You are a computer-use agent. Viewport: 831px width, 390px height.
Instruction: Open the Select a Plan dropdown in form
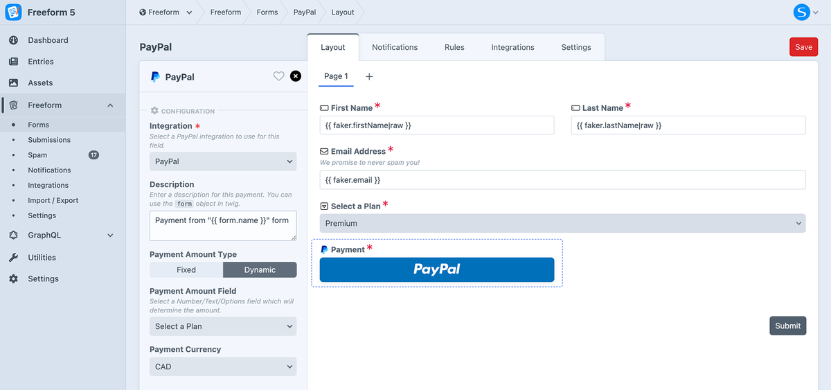[x=562, y=224]
